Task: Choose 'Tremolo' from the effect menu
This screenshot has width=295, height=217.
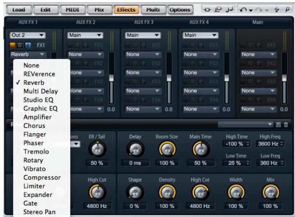Action: (36, 152)
